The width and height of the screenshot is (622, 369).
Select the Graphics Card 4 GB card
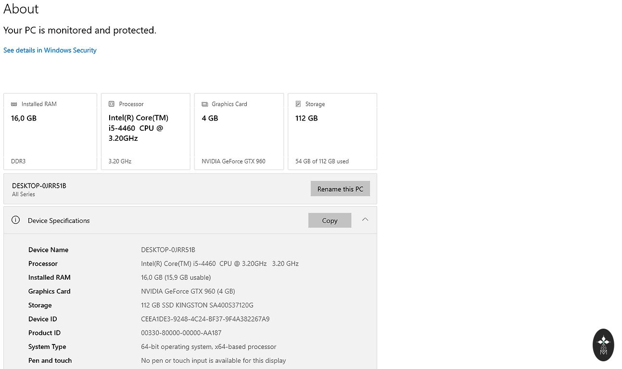(x=239, y=132)
